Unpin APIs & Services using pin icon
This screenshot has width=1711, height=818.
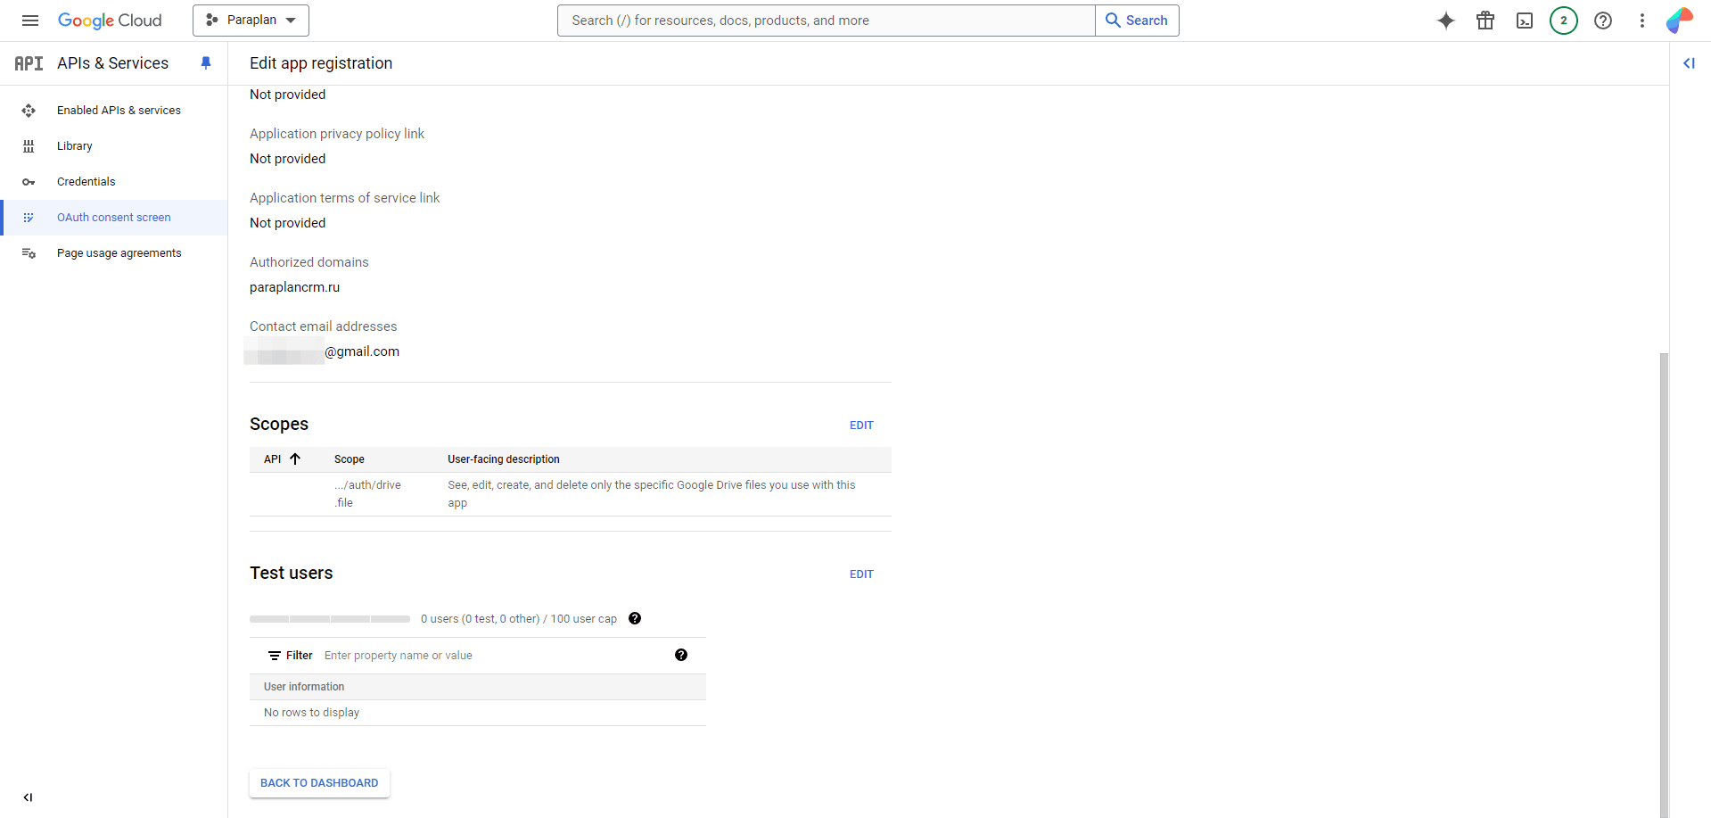pos(206,63)
